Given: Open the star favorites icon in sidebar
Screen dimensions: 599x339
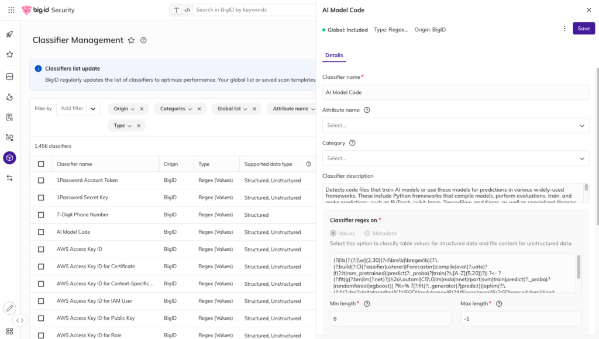Looking at the screenshot, I should coord(9,54).
